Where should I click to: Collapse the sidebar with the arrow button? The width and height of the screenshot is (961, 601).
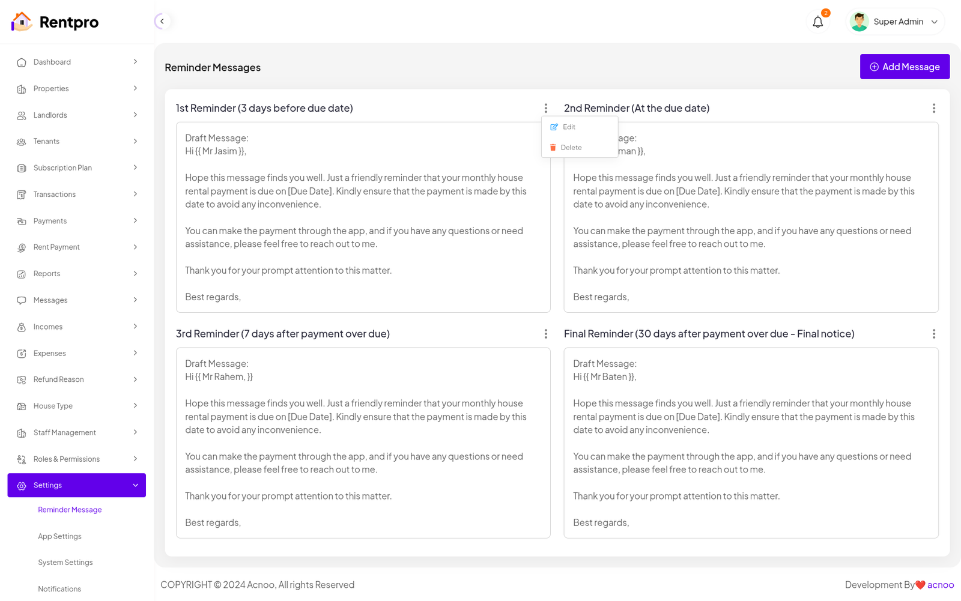click(162, 22)
